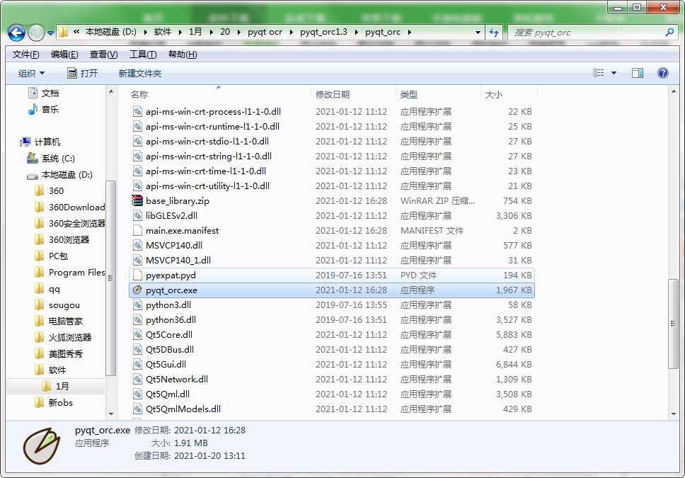Open the 火狐浏览器 folder in sidebar
This screenshot has height=478, width=685.
click(70, 337)
